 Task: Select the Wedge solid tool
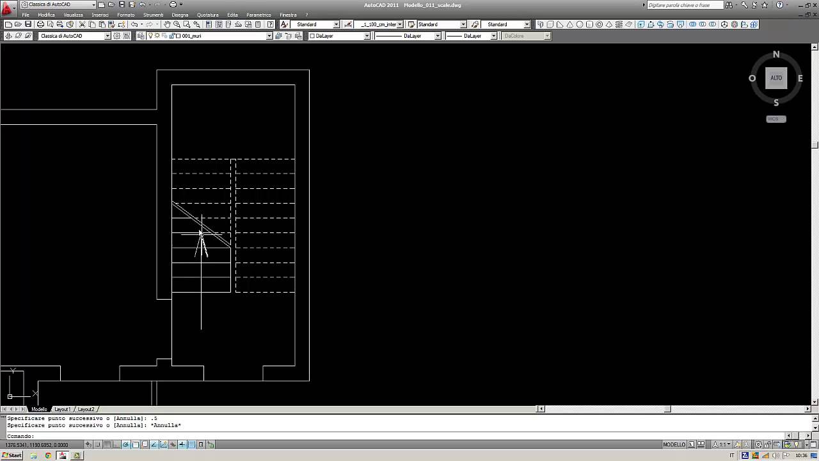pyautogui.click(x=560, y=24)
